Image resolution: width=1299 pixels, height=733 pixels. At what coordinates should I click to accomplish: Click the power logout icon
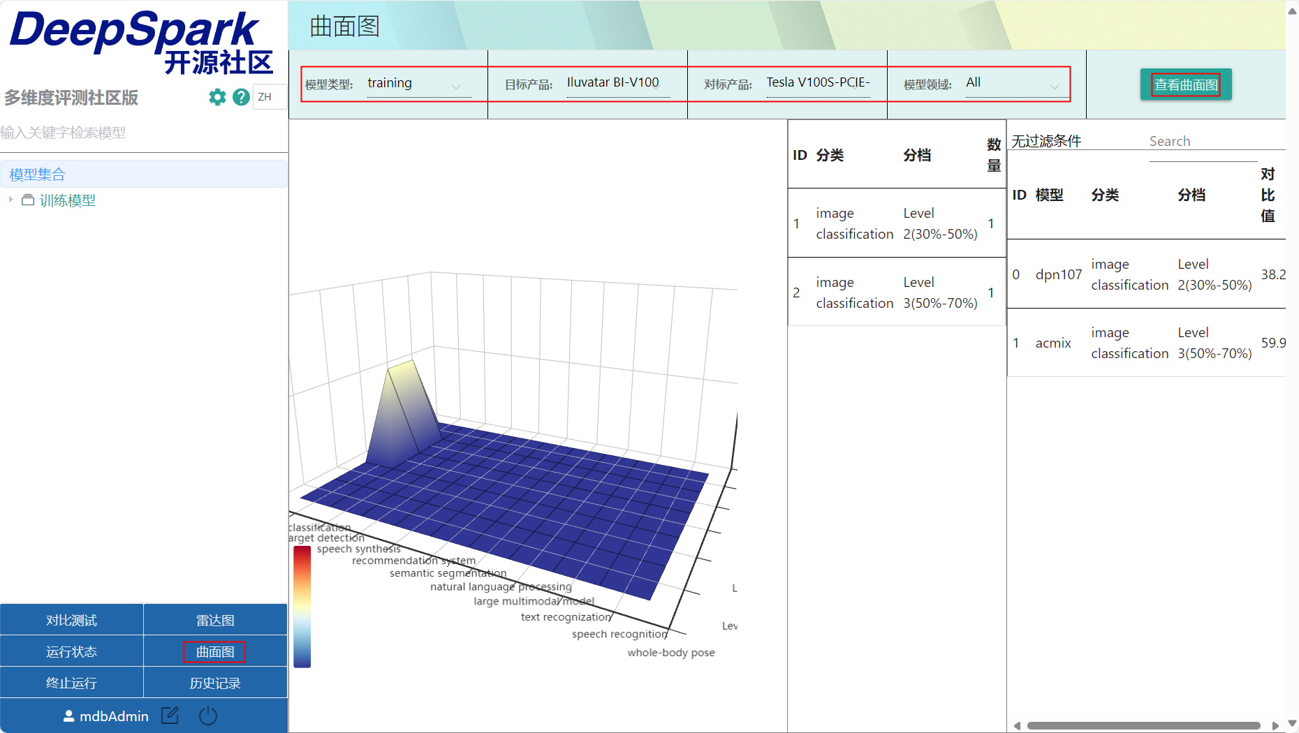[x=208, y=716]
